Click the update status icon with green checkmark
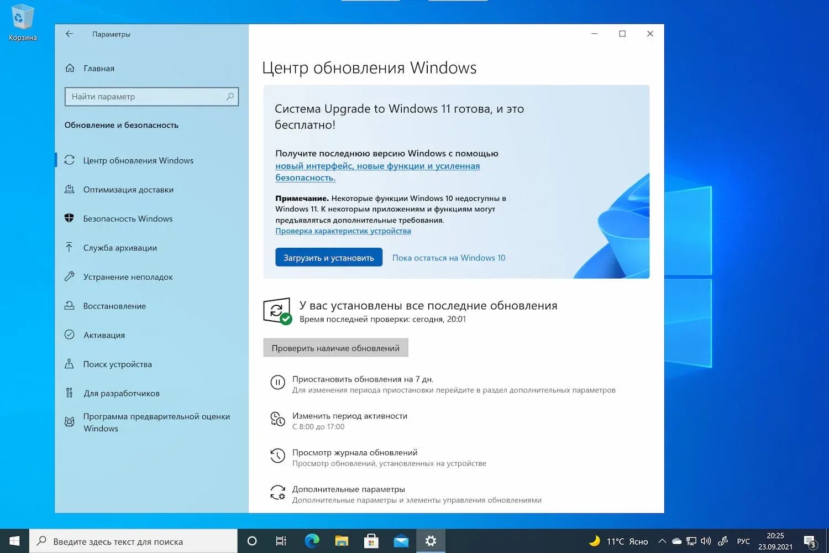 [277, 311]
